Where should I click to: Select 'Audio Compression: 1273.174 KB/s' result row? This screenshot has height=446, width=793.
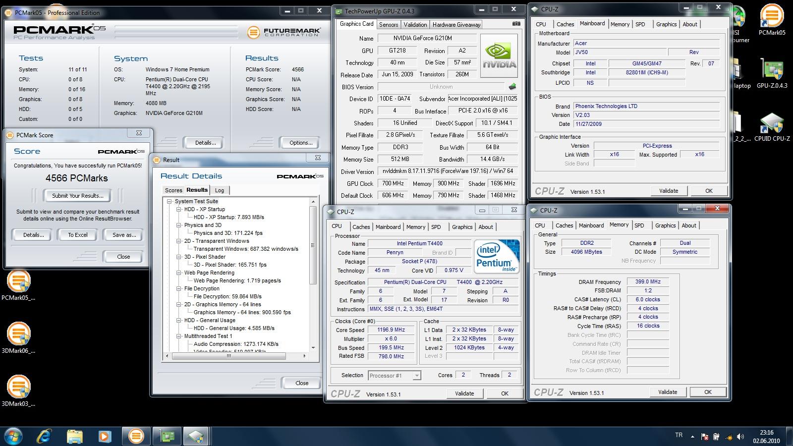(236, 344)
